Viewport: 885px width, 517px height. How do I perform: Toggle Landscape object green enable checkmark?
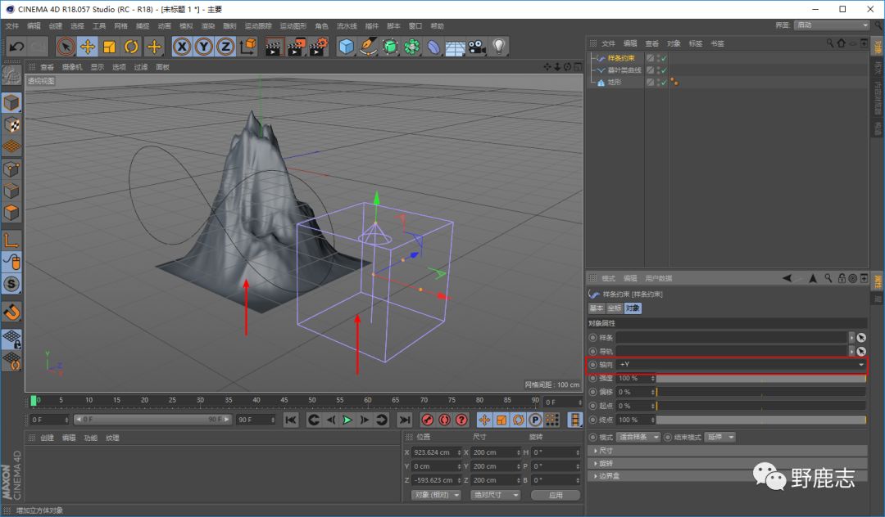(x=664, y=83)
